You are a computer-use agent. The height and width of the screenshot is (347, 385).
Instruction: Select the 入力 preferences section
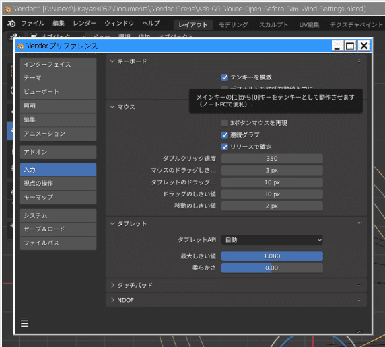[58, 170]
